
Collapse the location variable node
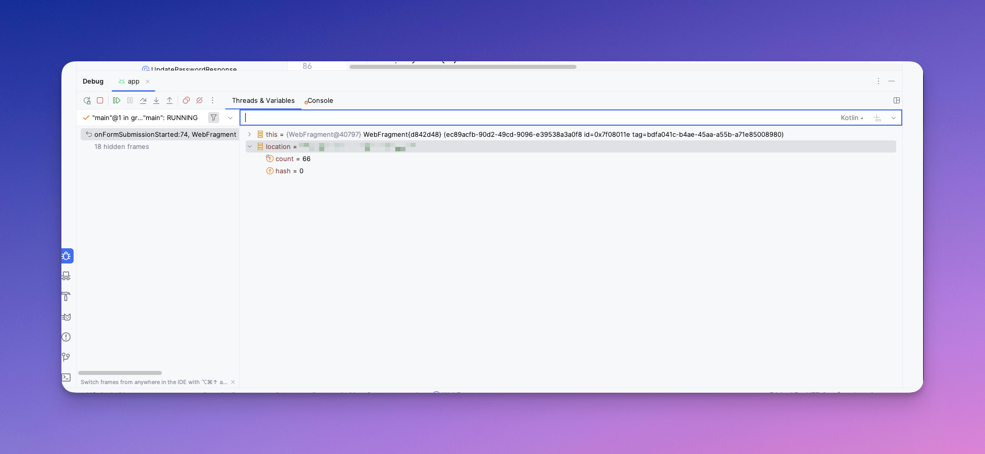250,147
